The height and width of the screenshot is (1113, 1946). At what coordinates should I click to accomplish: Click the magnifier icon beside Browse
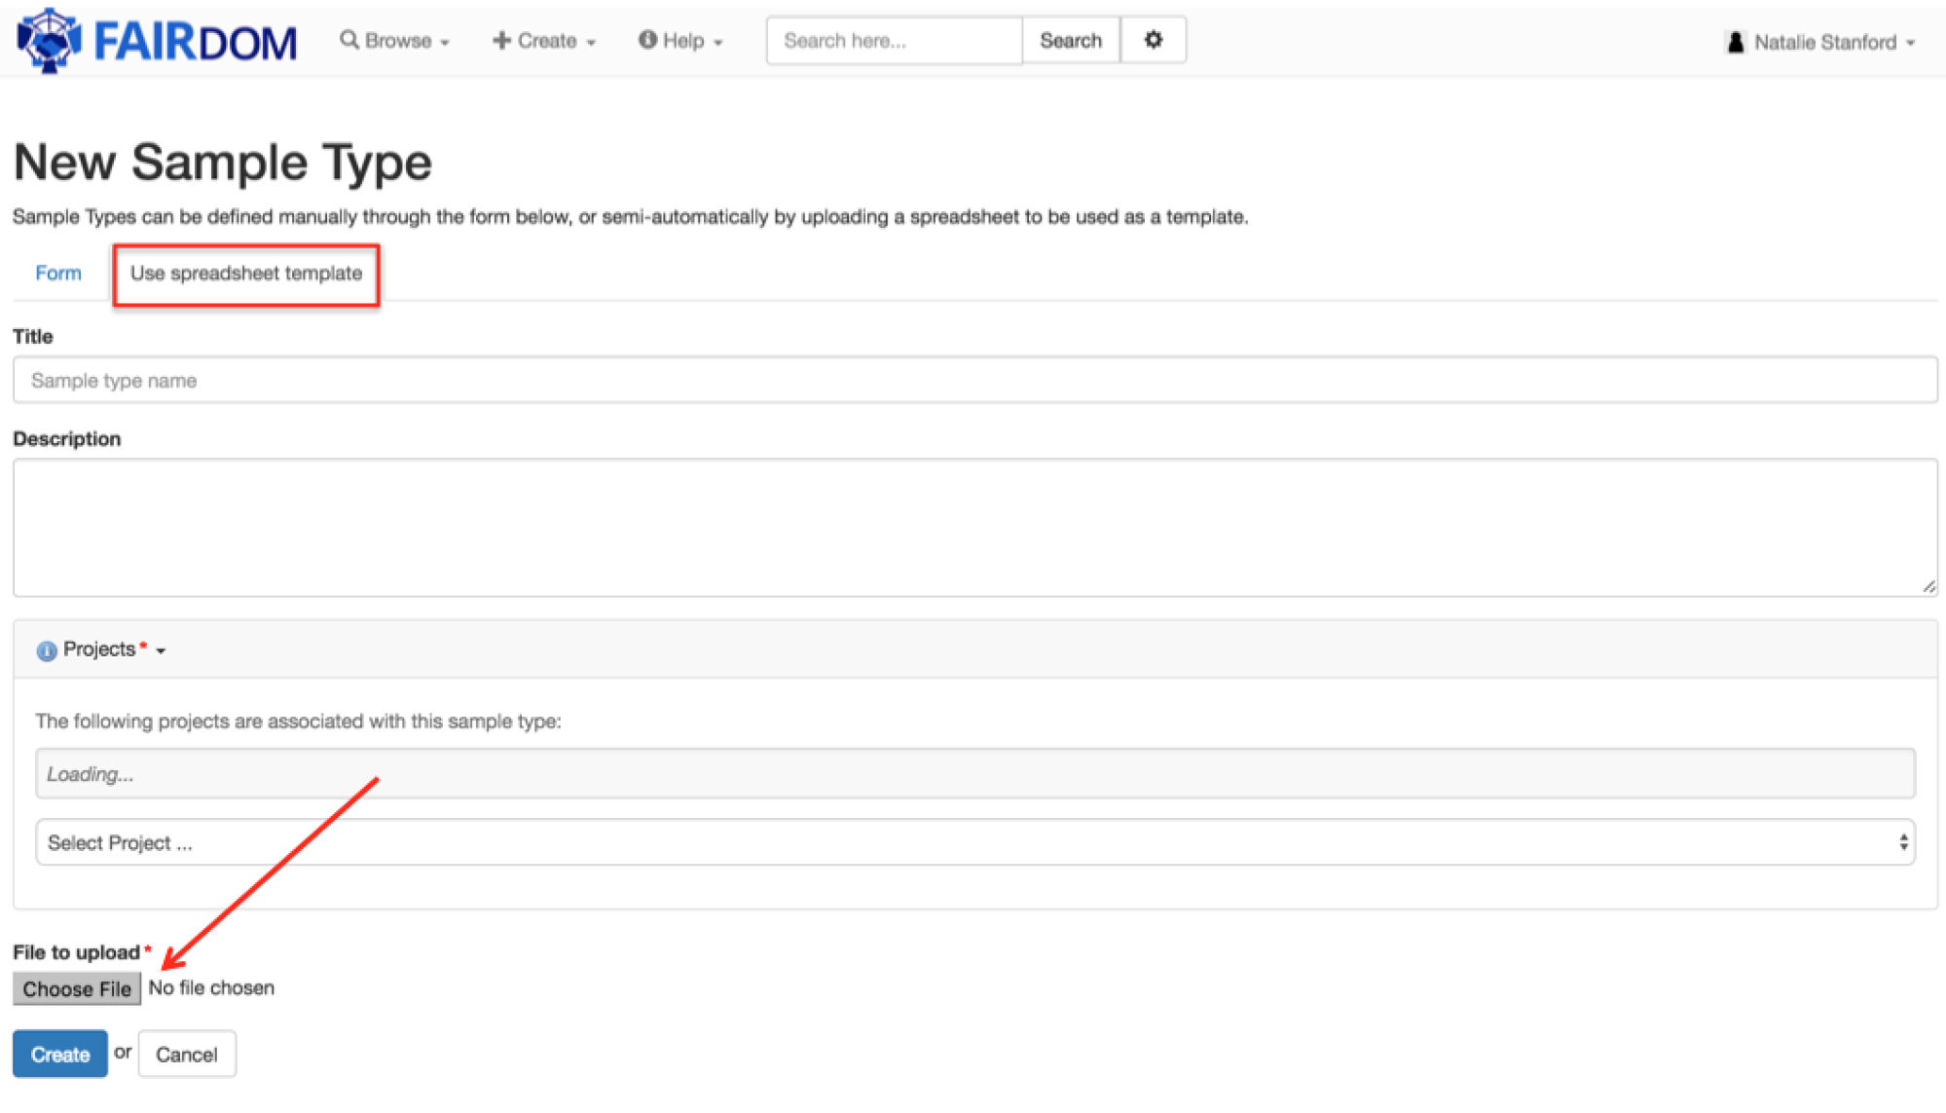tap(349, 40)
